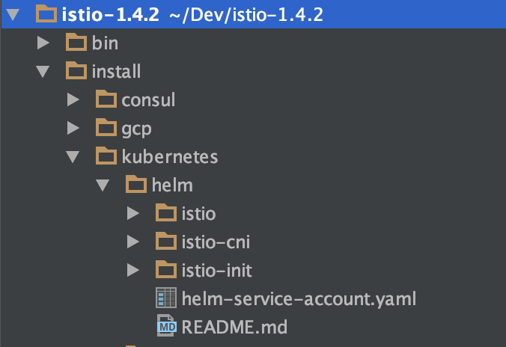Click the bin folder icon

tap(76, 43)
